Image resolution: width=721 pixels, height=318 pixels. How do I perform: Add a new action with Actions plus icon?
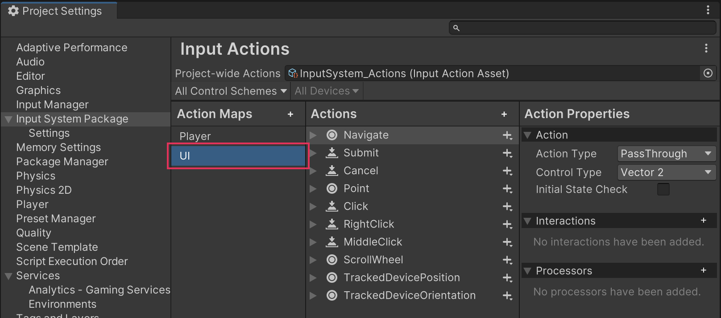point(504,114)
